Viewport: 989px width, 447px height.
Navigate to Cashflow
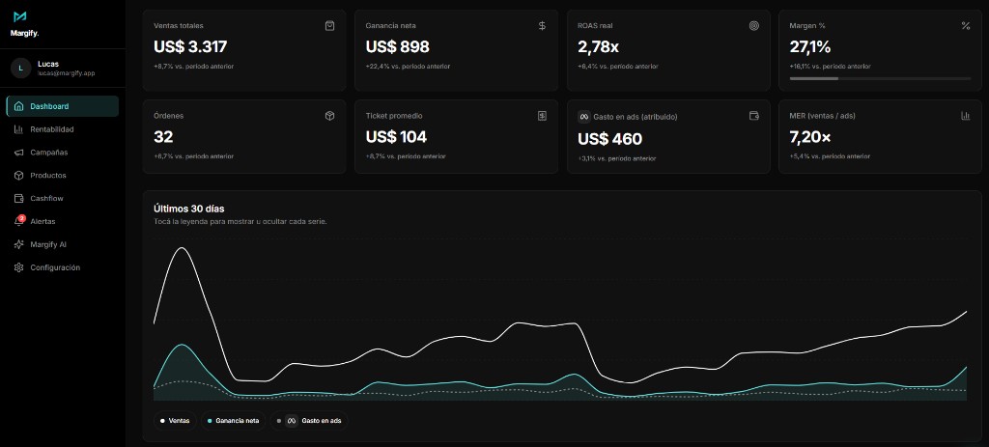click(x=46, y=198)
